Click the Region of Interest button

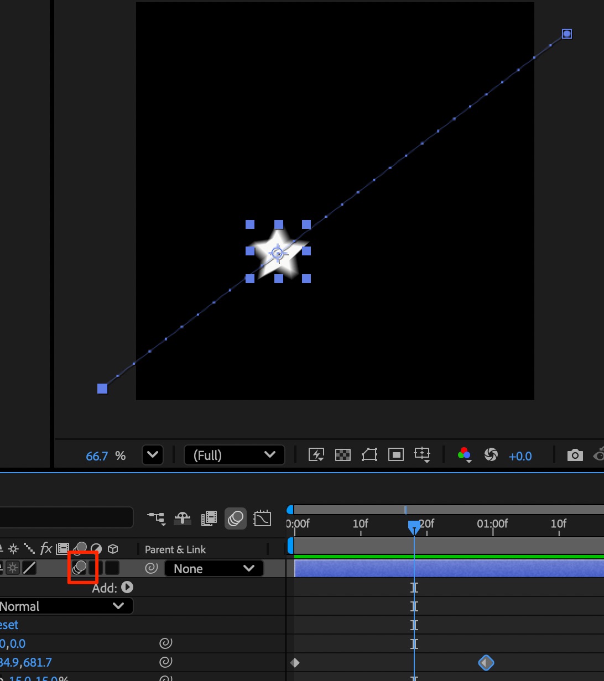(396, 455)
